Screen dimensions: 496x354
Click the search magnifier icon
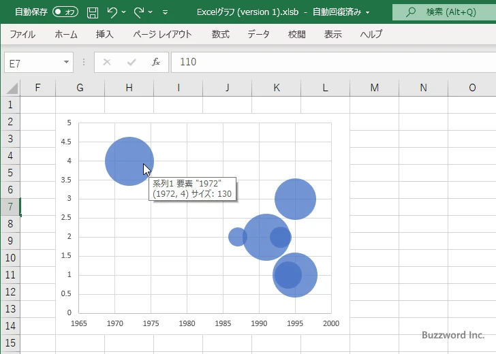click(x=411, y=12)
